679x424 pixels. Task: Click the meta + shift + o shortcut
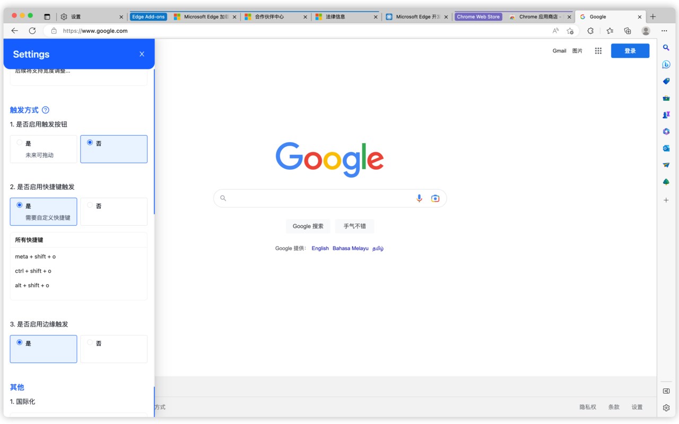pos(36,257)
